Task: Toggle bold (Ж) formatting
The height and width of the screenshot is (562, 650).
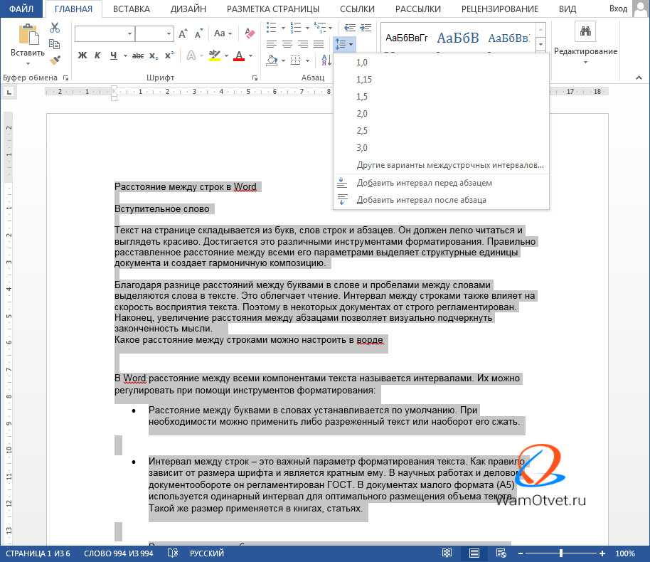Action: point(82,55)
